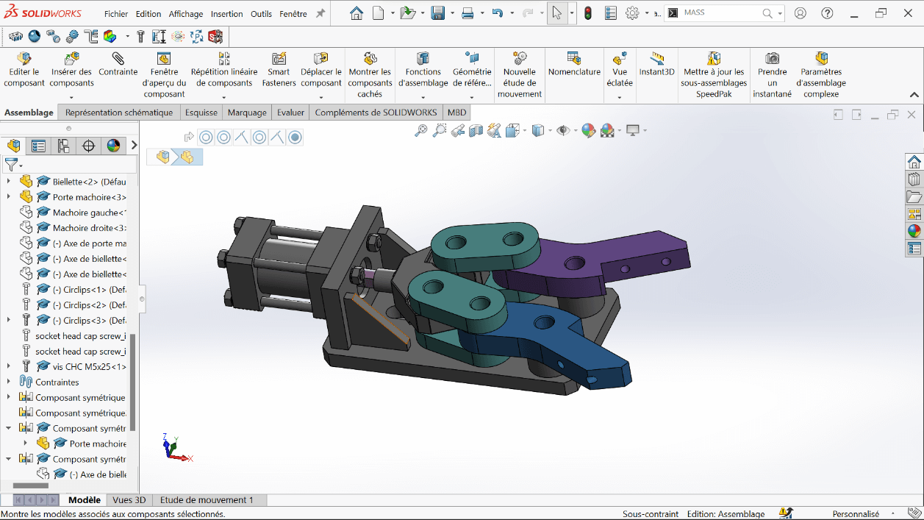Image resolution: width=924 pixels, height=520 pixels.
Task: Open the Vue éclatée dropdown arrow
Action: tap(620, 96)
